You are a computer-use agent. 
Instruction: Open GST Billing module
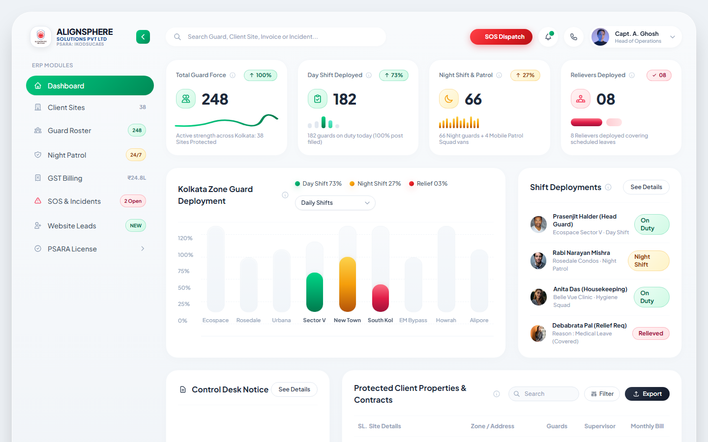tap(90, 178)
